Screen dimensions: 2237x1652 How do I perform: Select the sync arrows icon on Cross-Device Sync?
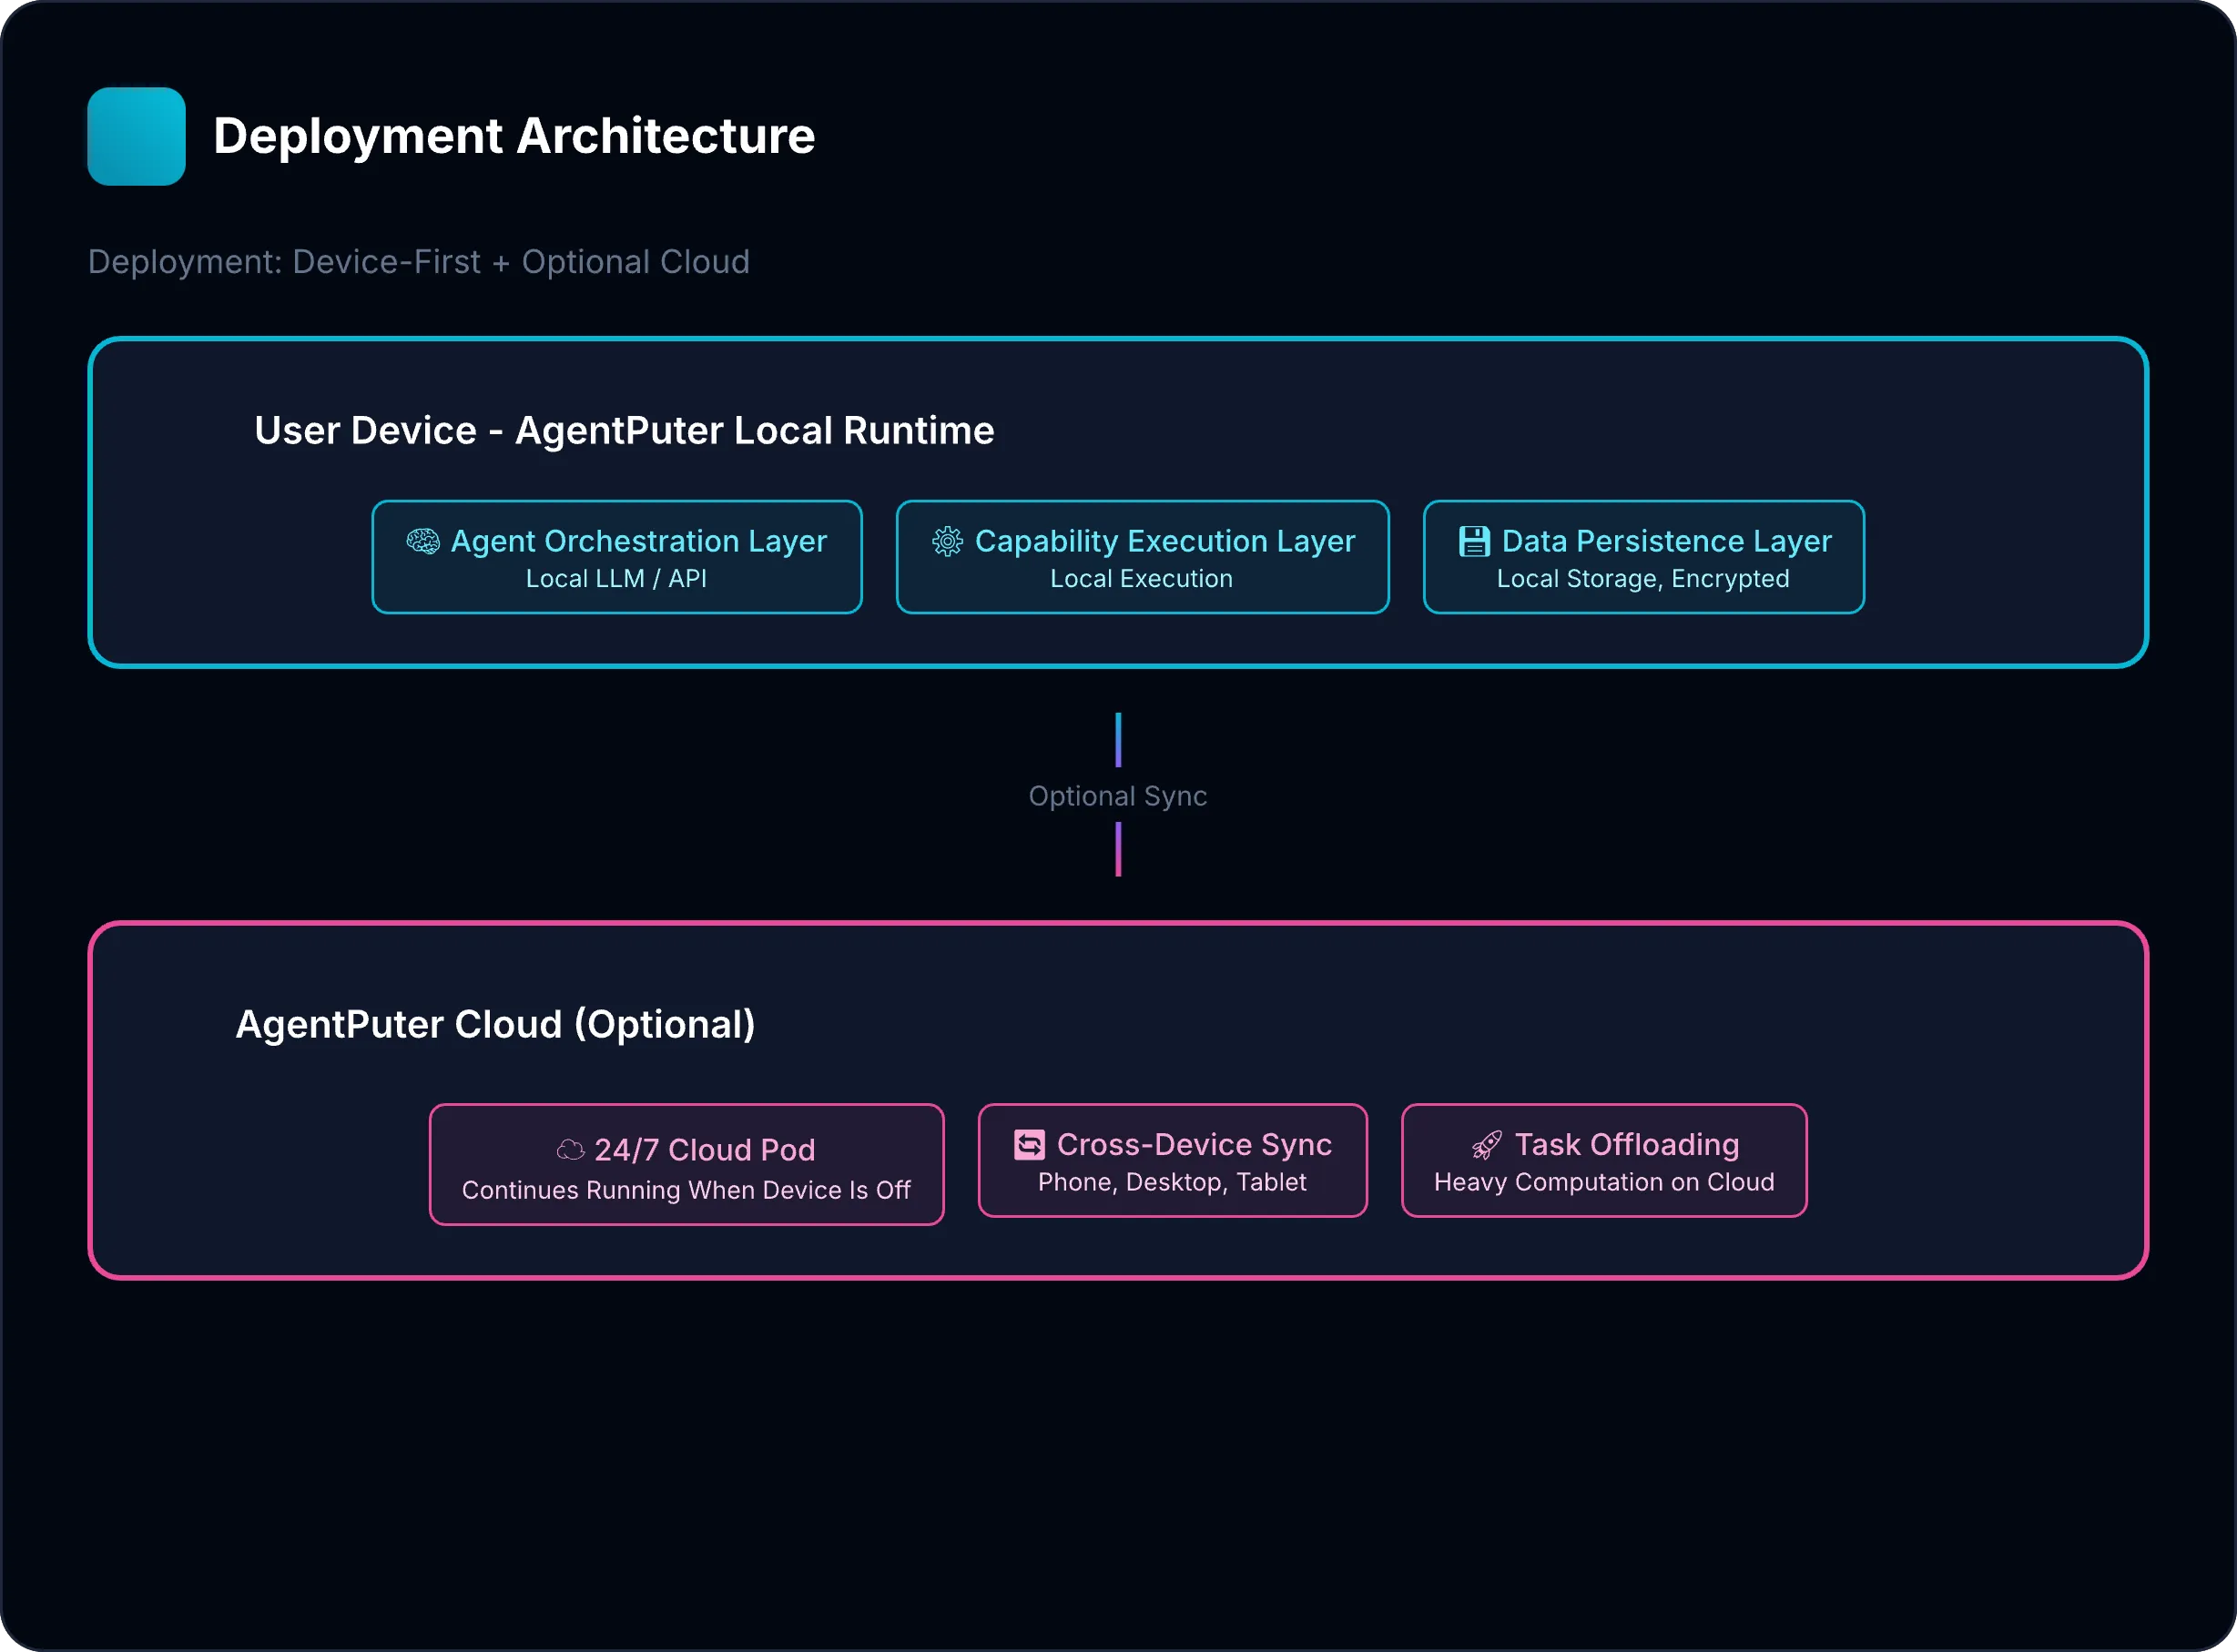coord(1030,1143)
